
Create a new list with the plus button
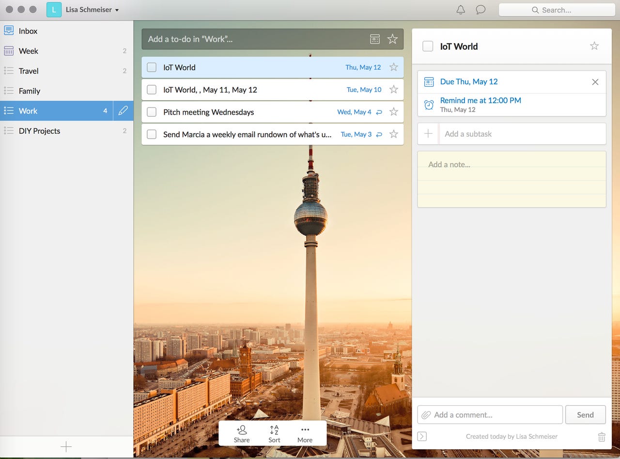[x=66, y=446]
